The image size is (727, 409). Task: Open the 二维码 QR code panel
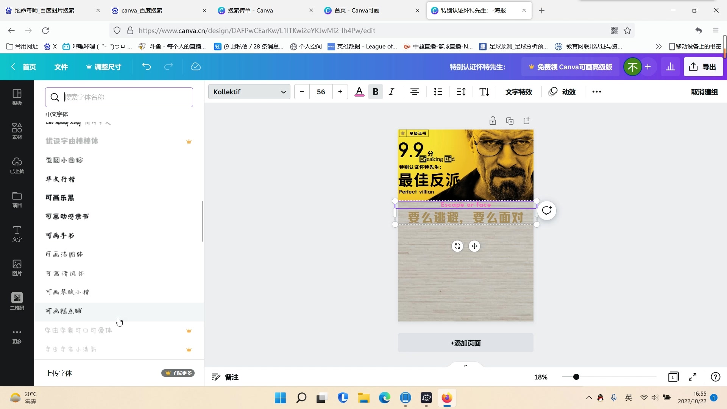(17, 301)
